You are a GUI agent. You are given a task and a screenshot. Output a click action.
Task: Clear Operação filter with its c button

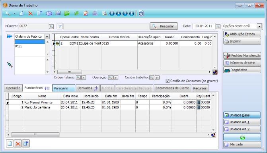(116, 77)
